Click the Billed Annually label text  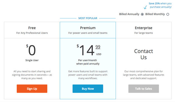(x=129, y=14)
